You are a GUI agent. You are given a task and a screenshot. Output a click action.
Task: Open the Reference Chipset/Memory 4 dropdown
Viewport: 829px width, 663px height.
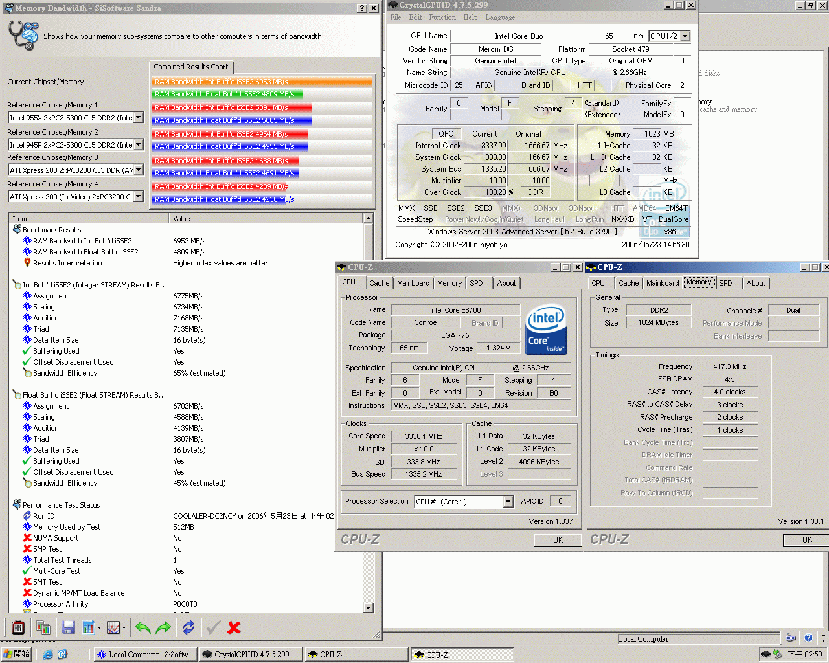click(x=138, y=197)
